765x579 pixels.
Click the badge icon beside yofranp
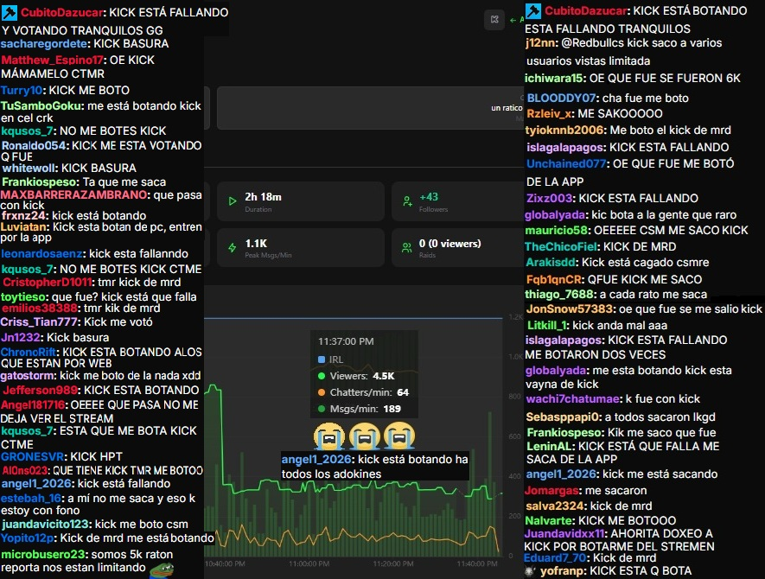pos(531,571)
